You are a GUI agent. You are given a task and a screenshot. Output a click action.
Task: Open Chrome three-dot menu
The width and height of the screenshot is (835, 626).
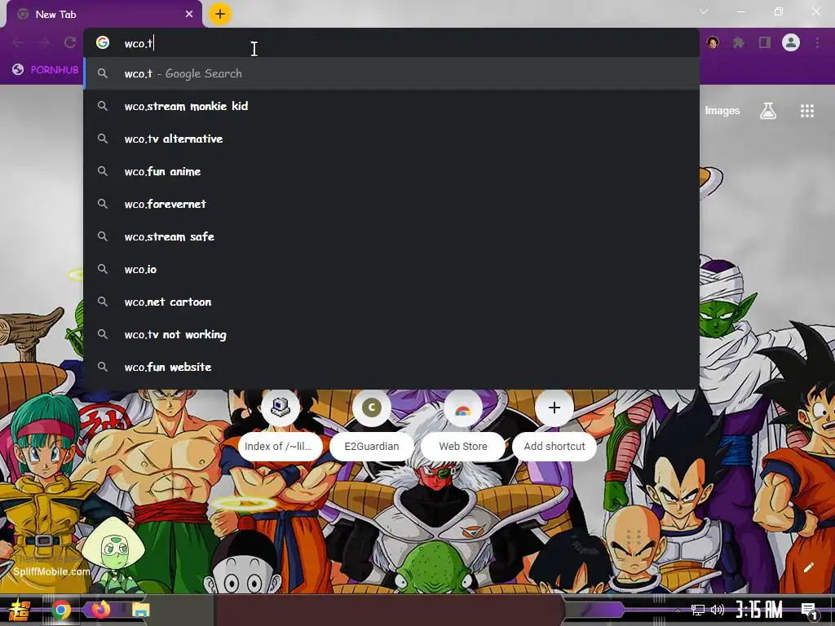tap(817, 42)
